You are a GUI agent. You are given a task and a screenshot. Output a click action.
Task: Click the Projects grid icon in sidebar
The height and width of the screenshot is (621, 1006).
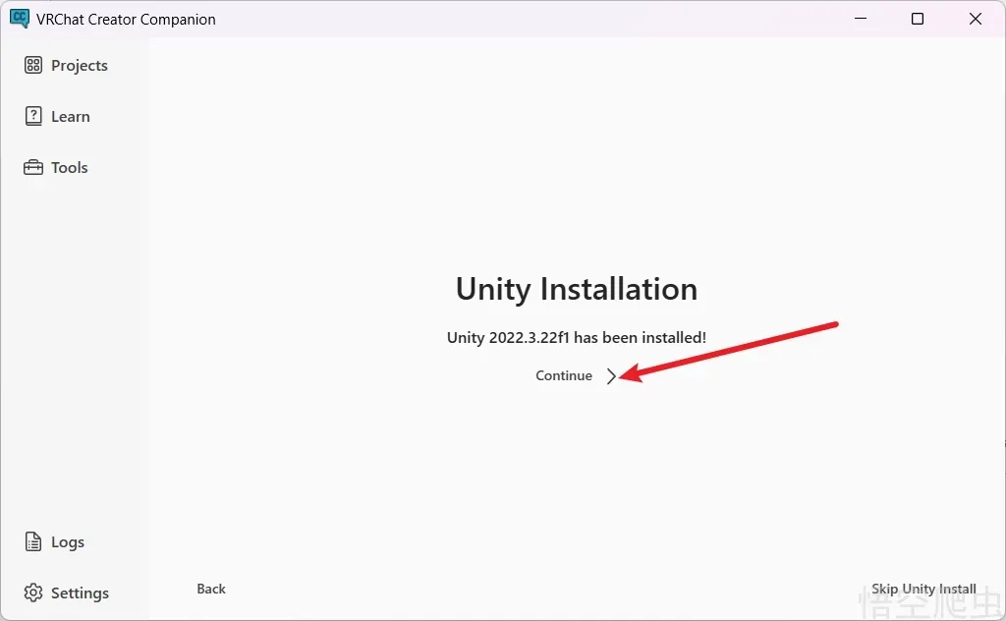pos(33,65)
